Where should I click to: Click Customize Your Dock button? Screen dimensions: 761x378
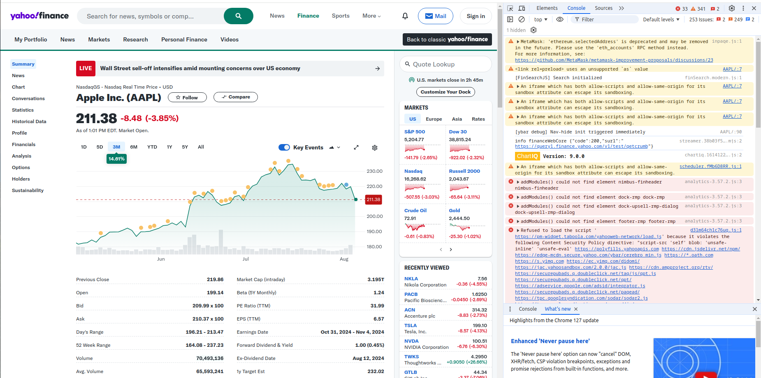(445, 92)
